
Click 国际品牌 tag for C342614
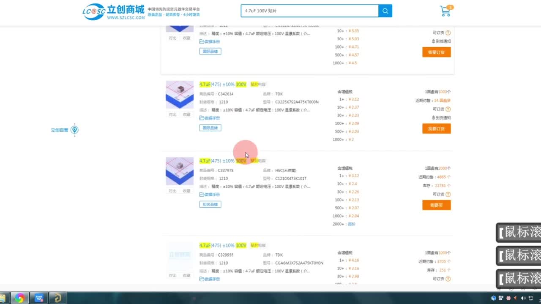[210, 128]
